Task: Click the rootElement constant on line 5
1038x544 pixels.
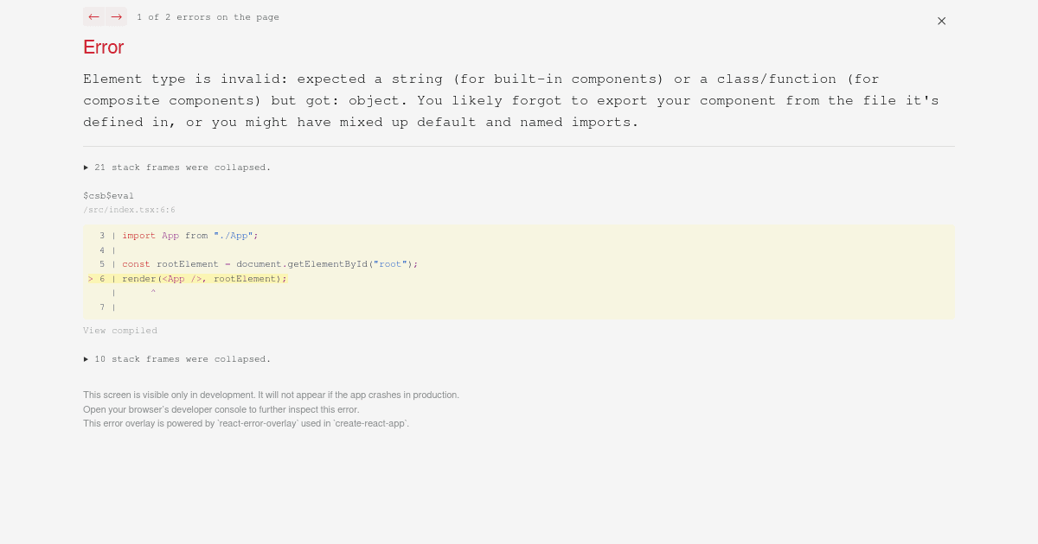Action: click(187, 264)
